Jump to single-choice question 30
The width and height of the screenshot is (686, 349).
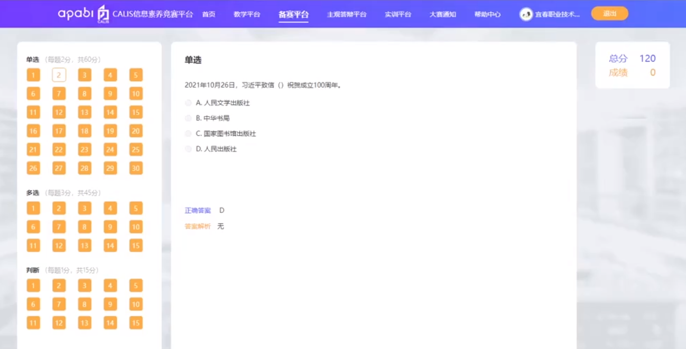tap(136, 168)
